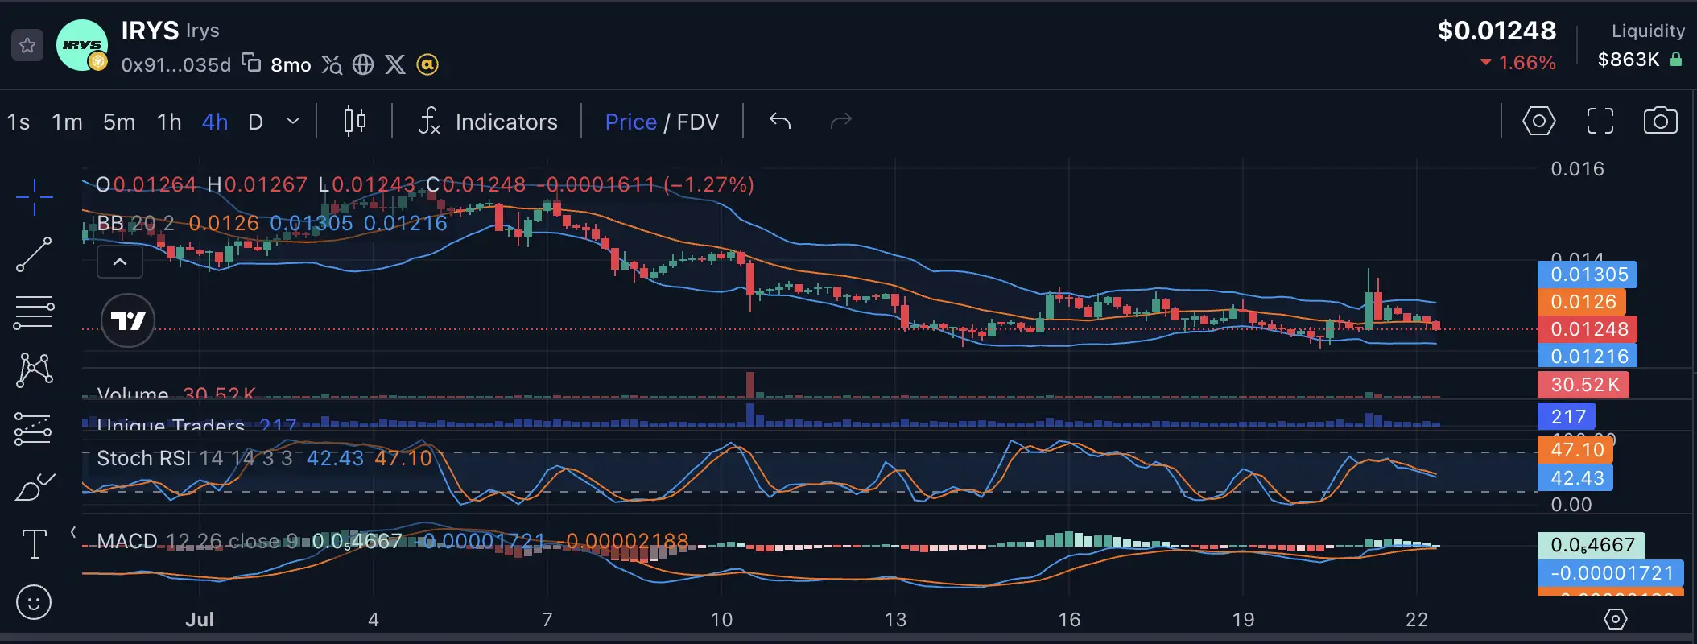Switch chart to FDV mode
The width and height of the screenshot is (1697, 644).
[697, 122]
